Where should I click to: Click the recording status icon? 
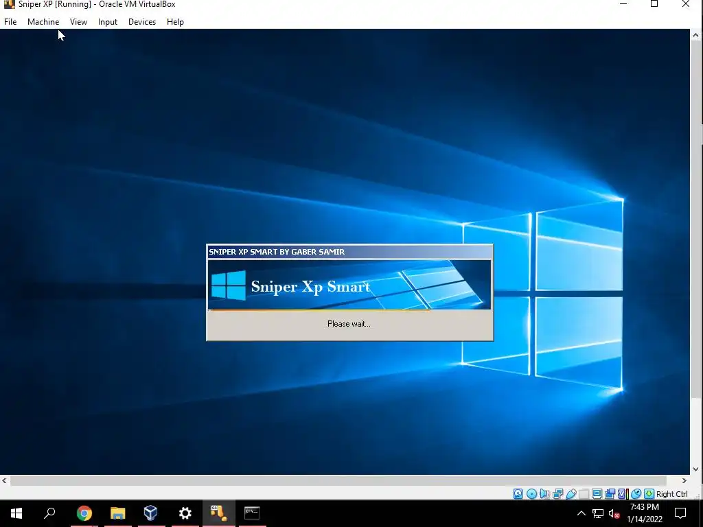point(610,494)
